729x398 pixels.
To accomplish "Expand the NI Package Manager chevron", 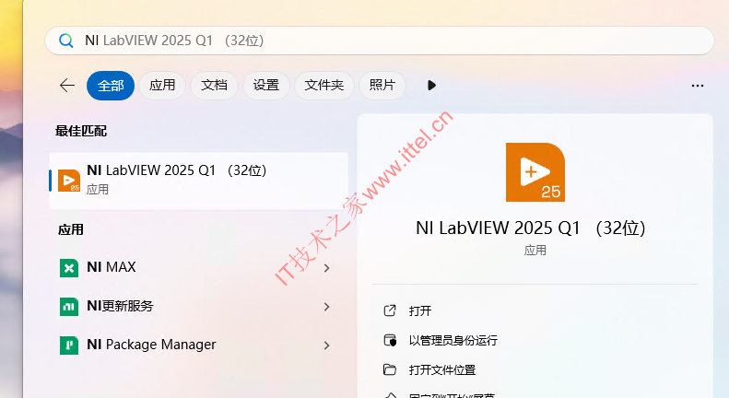I will click(327, 345).
